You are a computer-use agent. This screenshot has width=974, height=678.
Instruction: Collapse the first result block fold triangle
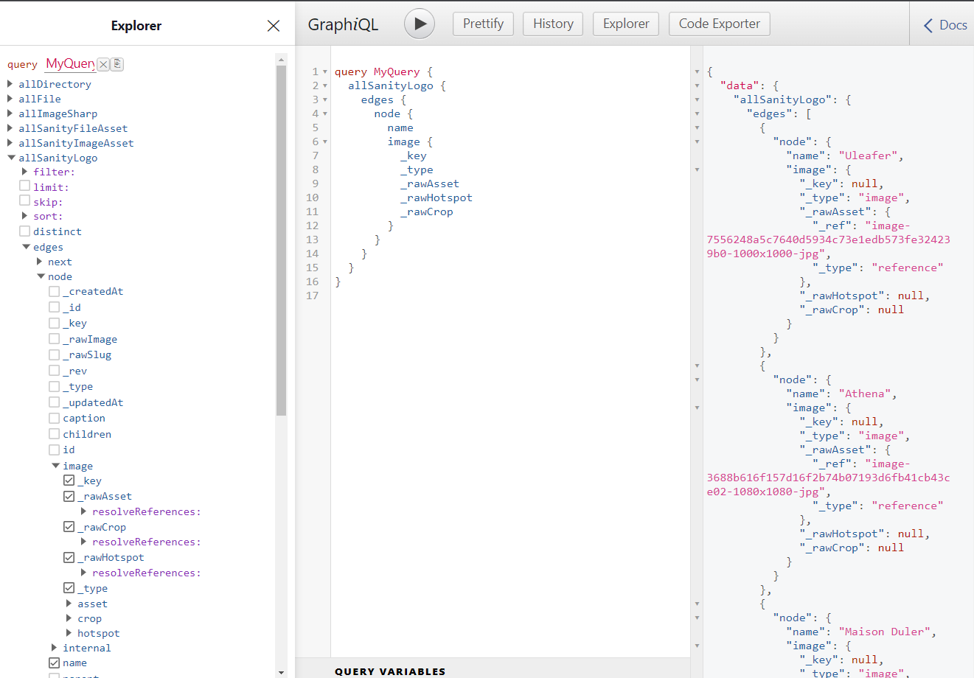[x=697, y=127]
